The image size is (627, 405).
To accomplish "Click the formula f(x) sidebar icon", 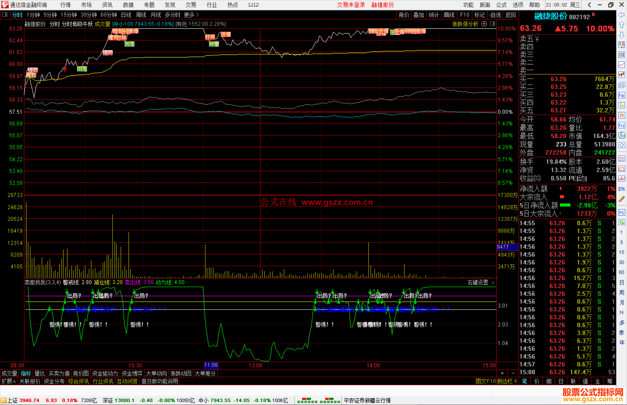I will [x=621, y=135].
